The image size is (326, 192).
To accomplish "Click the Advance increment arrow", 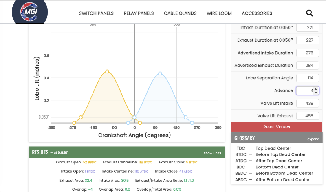I will click(x=316, y=89).
